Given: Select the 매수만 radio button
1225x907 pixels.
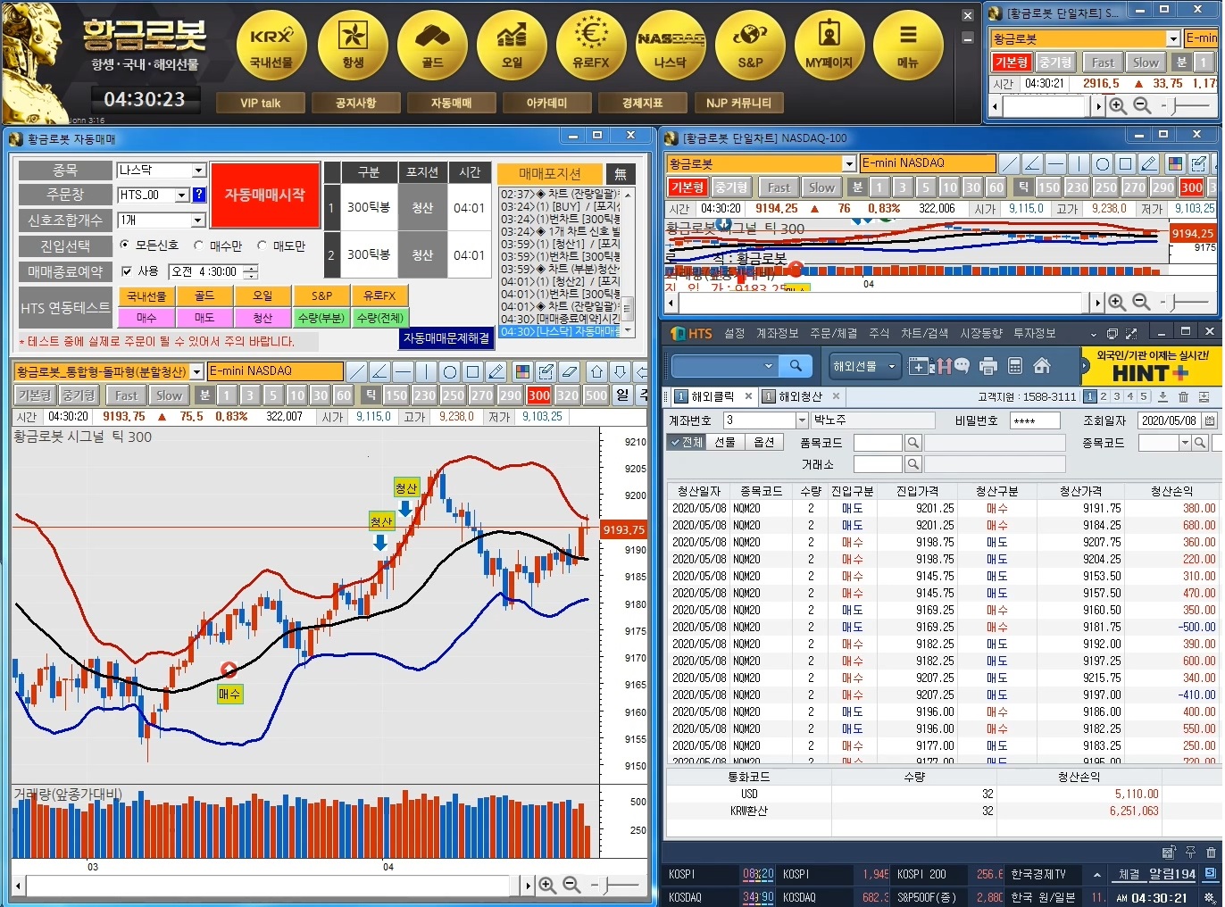Looking at the screenshot, I should [198, 245].
